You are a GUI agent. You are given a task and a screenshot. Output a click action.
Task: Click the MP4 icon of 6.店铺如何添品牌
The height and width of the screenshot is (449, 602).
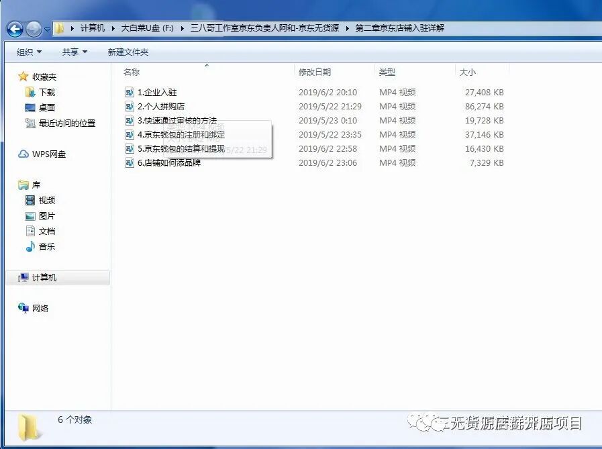pos(130,163)
